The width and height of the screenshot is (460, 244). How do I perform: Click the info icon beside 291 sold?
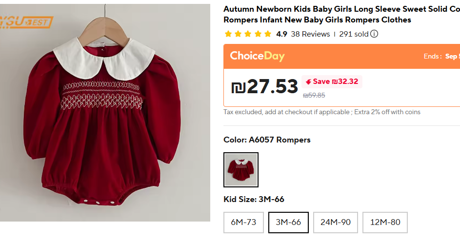click(374, 34)
